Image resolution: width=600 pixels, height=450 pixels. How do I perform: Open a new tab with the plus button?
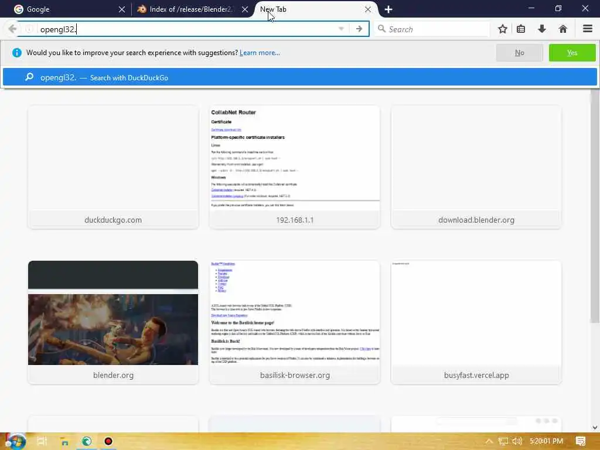click(388, 9)
